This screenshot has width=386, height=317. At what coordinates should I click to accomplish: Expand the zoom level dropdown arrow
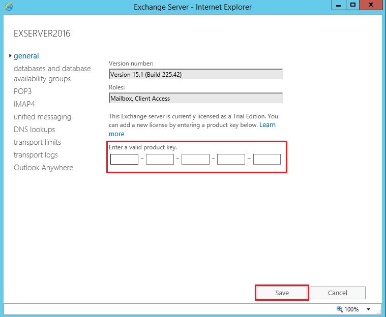point(368,309)
